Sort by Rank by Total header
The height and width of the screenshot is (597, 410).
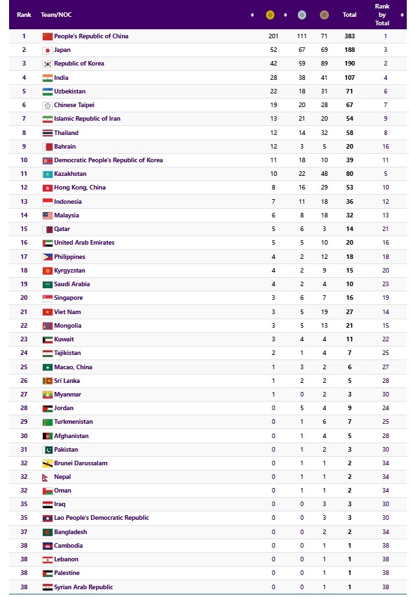[x=382, y=14]
